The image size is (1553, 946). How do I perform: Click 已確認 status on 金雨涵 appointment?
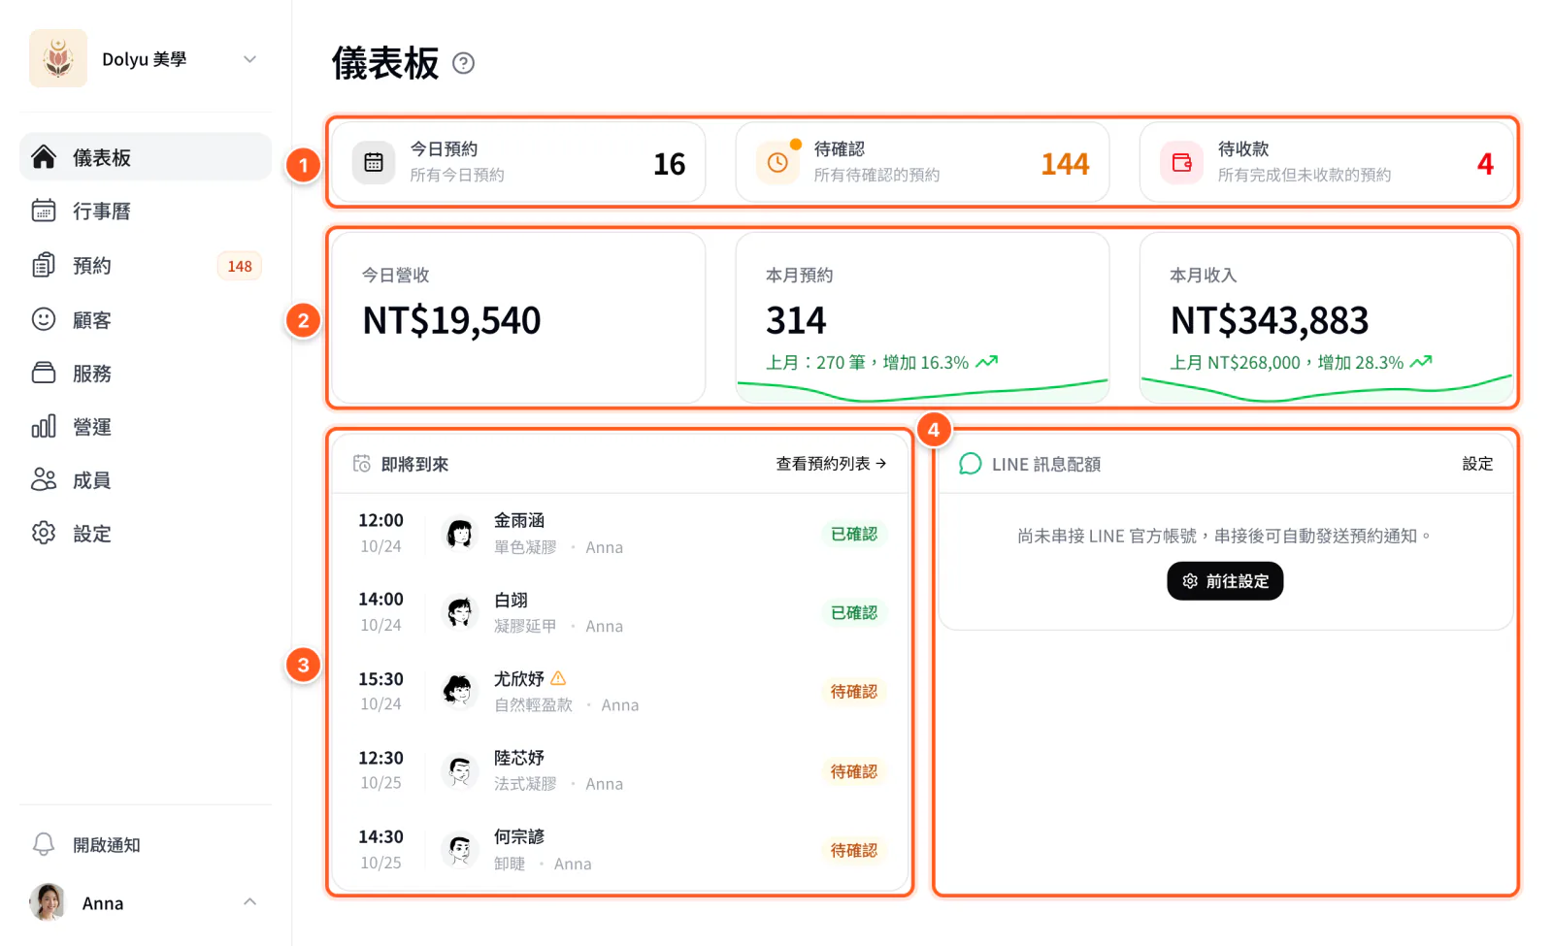854,534
